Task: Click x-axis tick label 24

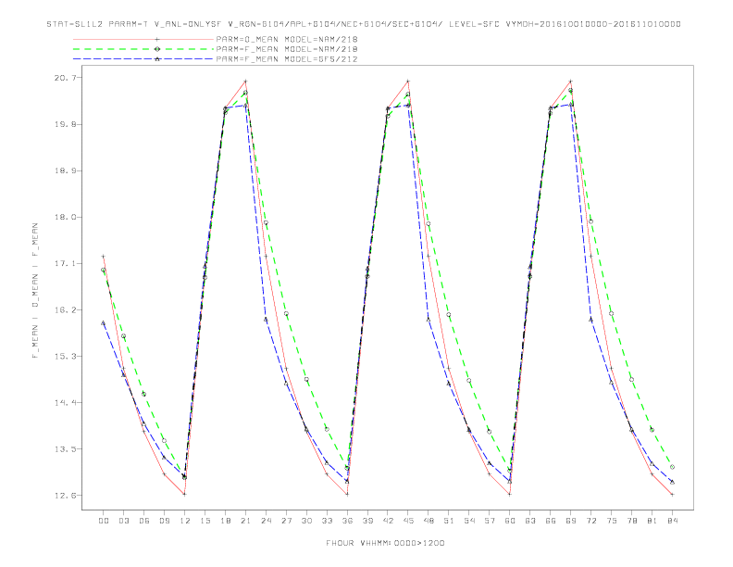Action: click(266, 521)
